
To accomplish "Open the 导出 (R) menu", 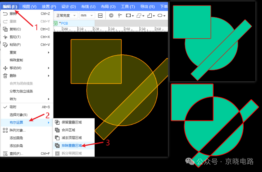I will (147, 7).
